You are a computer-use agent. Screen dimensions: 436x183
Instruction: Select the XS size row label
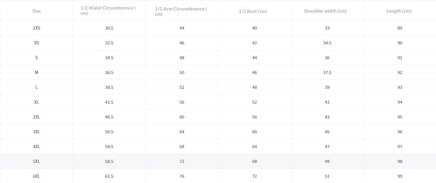[x=36, y=43]
